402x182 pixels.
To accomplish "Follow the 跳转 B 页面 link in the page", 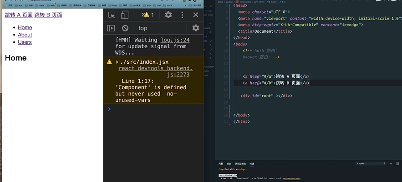I will click(x=48, y=15).
